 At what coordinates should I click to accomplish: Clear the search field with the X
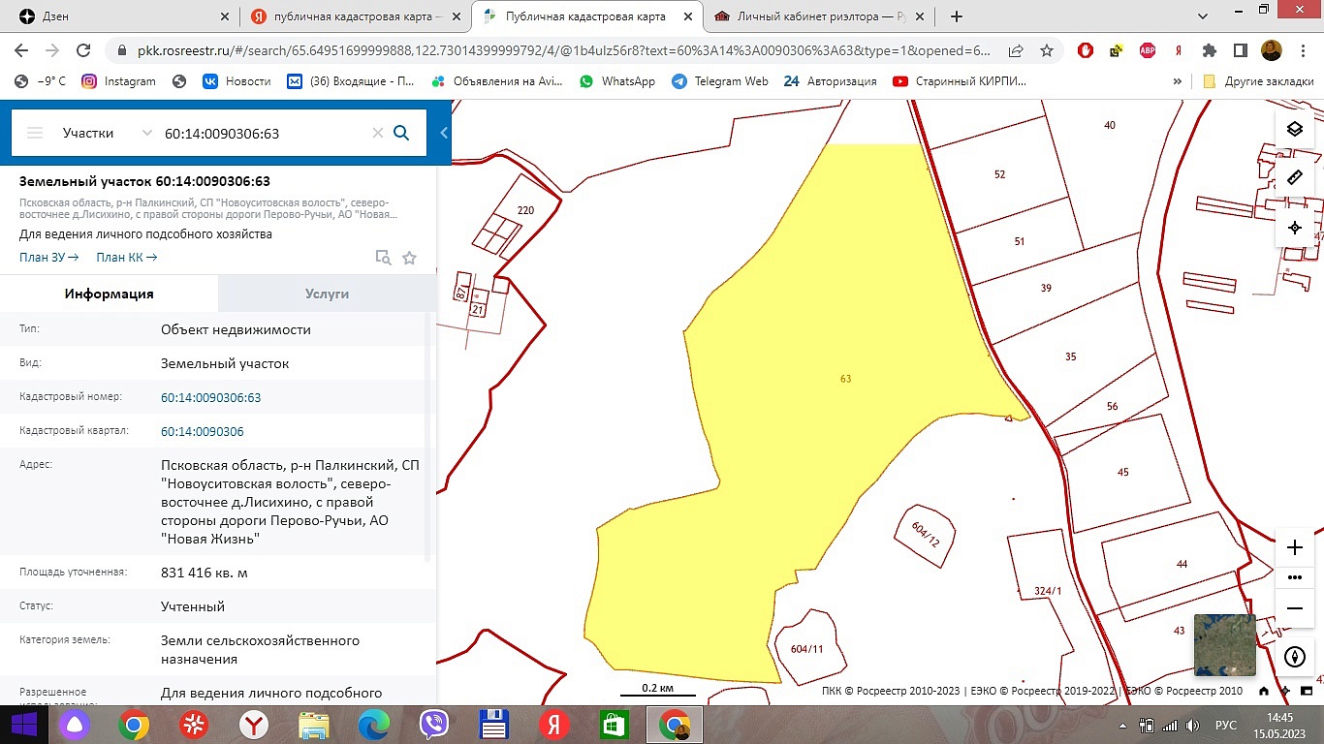378,133
